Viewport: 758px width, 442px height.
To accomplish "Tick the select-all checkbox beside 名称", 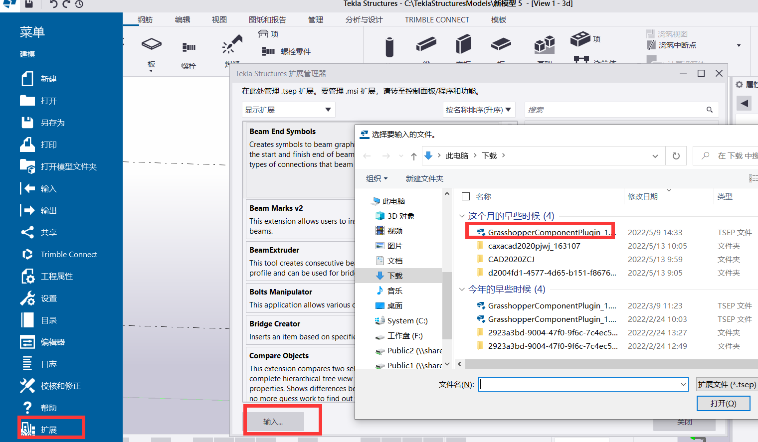I will pos(466,196).
